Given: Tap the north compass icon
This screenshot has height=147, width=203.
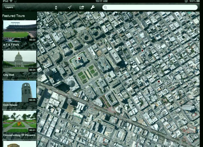Looking at the screenshot, I should (x=56, y=7).
